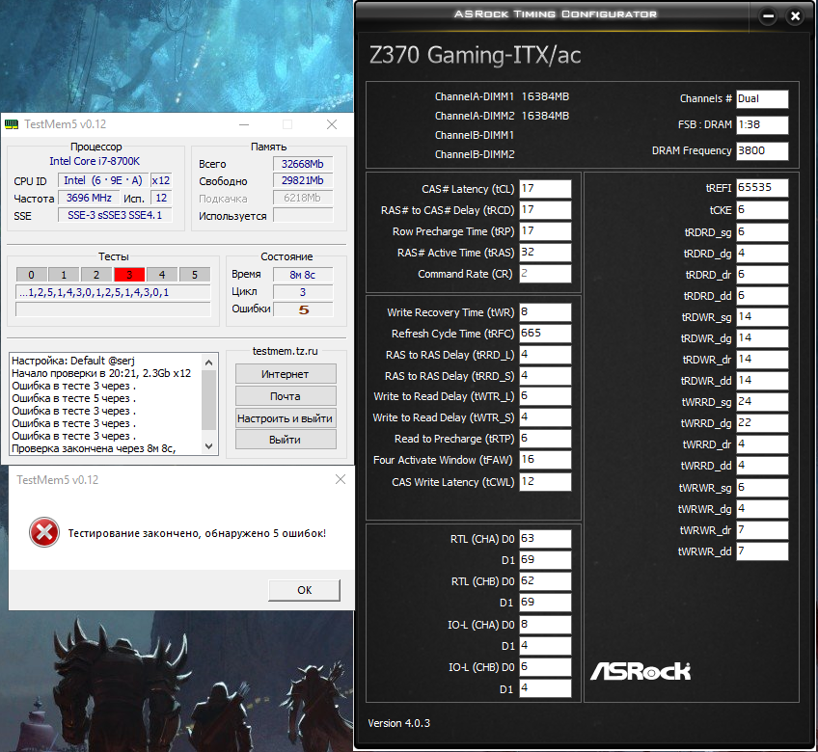
Task: Click the tRDRD_sg value field
Action: (x=762, y=232)
